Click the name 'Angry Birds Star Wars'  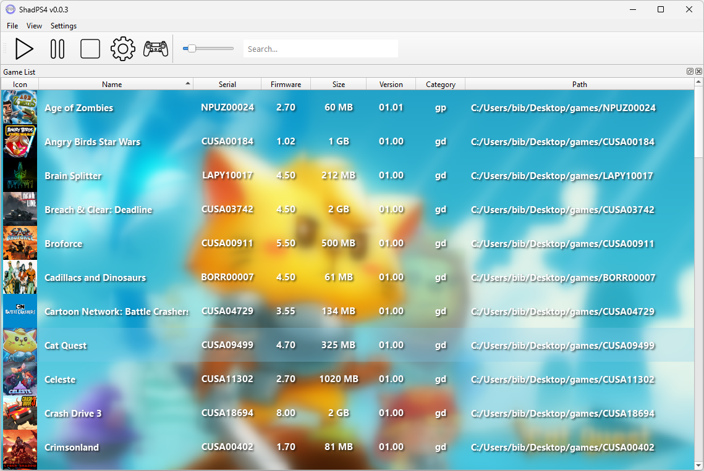click(93, 142)
